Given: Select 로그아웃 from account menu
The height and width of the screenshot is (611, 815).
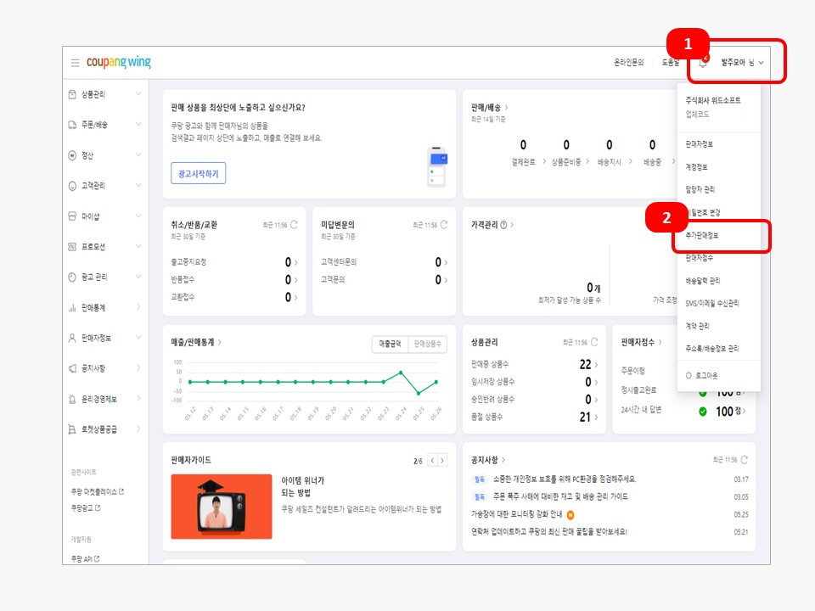Looking at the screenshot, I should (x=701, y=375).
